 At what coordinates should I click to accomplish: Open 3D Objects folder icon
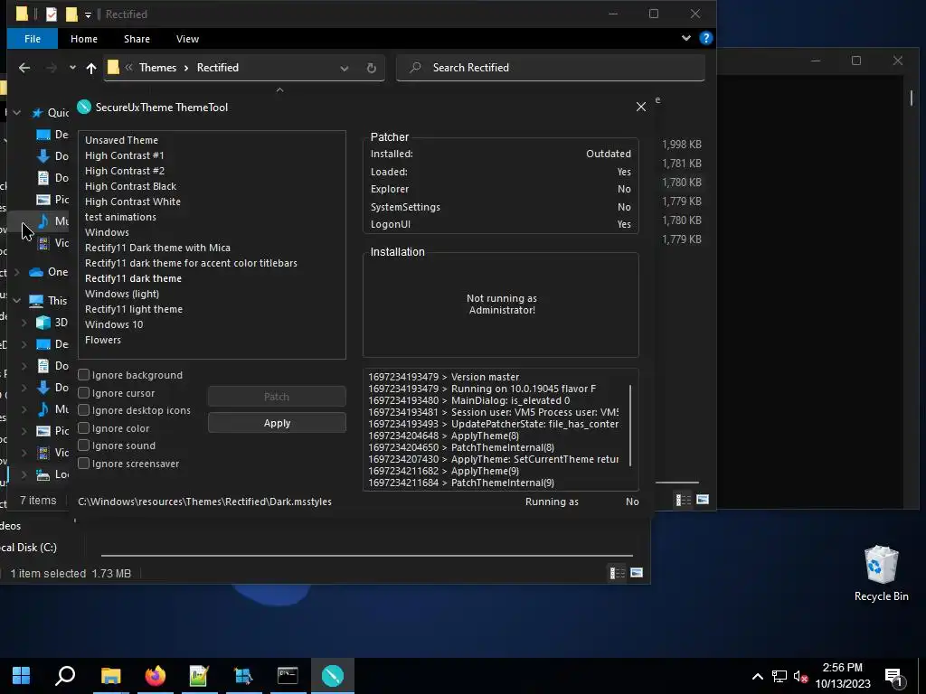pyautogui.click(x=43, y=323)
